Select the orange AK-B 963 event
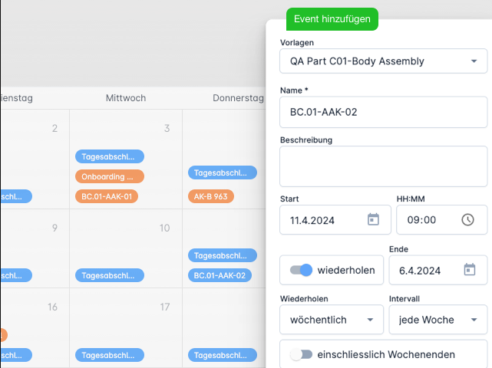The height and width of the screenshot is (368, 492). coord(210,196)
